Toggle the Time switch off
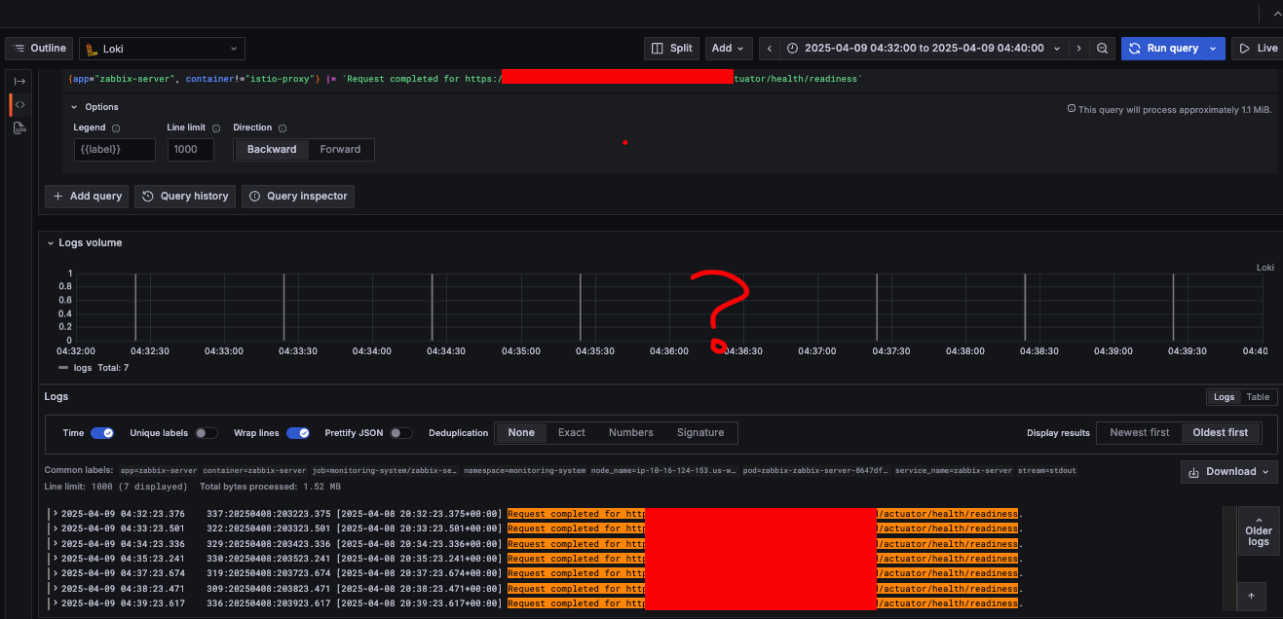The height and width of the screenshot is (619, 1283). [x=102, y=433]
